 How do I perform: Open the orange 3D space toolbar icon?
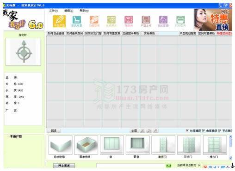coord(94,21)
